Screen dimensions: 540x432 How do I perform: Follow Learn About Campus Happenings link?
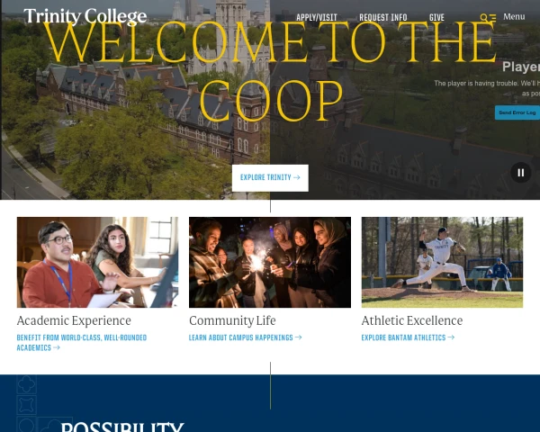pos(245,337)
